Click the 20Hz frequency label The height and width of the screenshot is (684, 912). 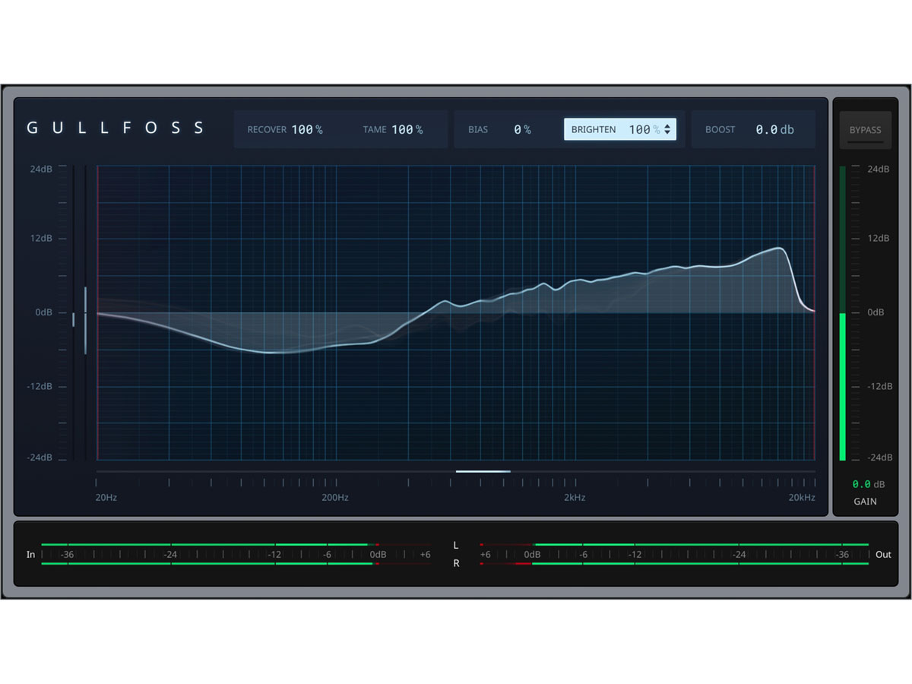pos(106,498)
